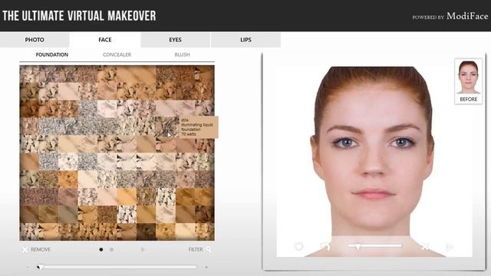This screenshot has width=491, height=276.
Task: Select the first swatch page dot
Action: pyautogui.click(x=101, y=249)
